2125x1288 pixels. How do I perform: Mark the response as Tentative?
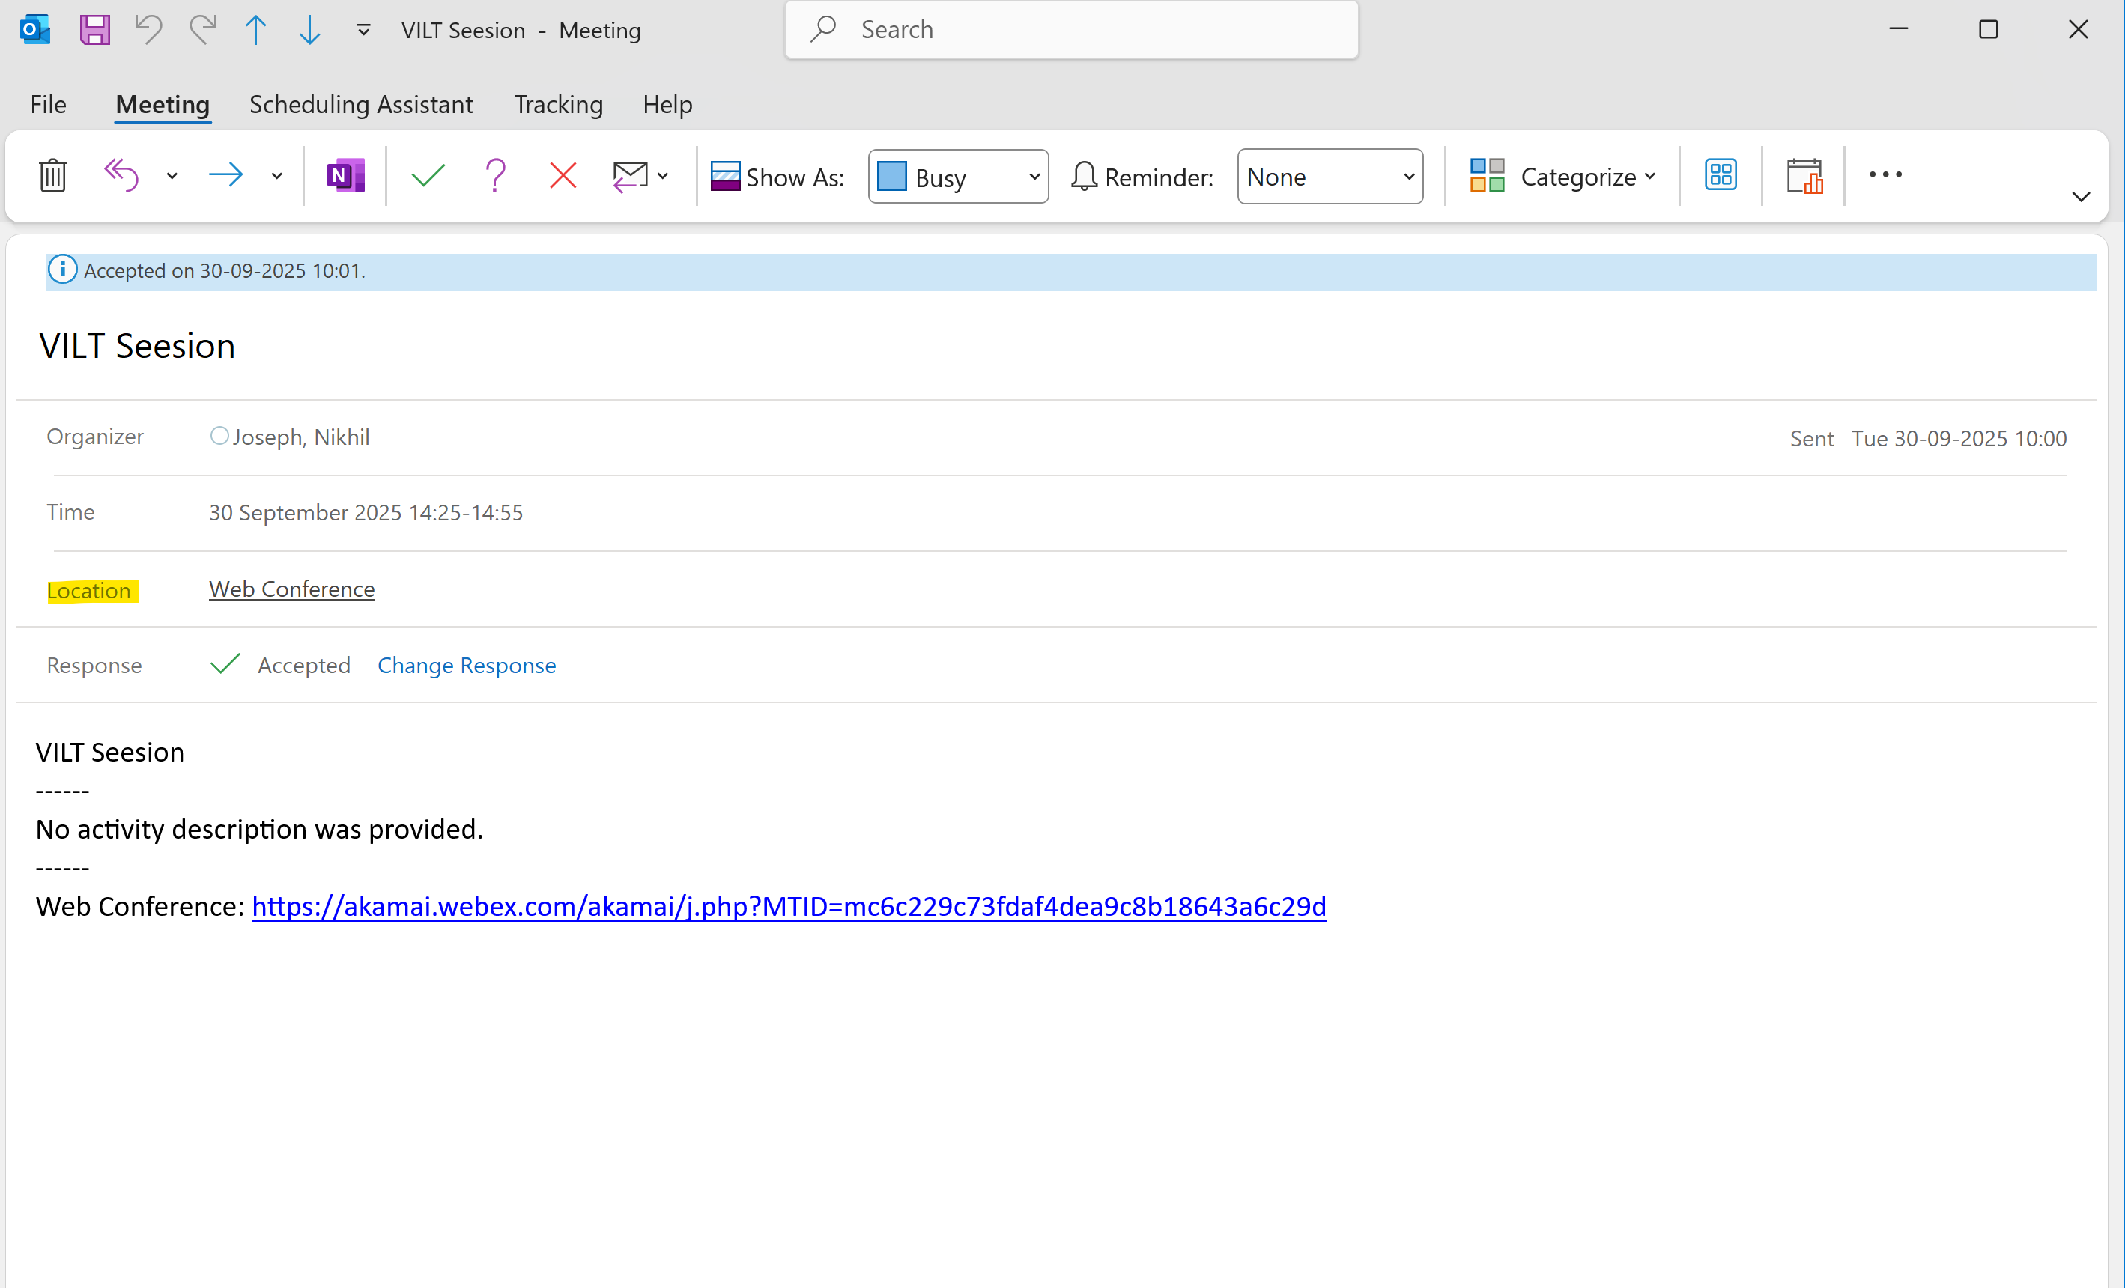tap(495, 175)
